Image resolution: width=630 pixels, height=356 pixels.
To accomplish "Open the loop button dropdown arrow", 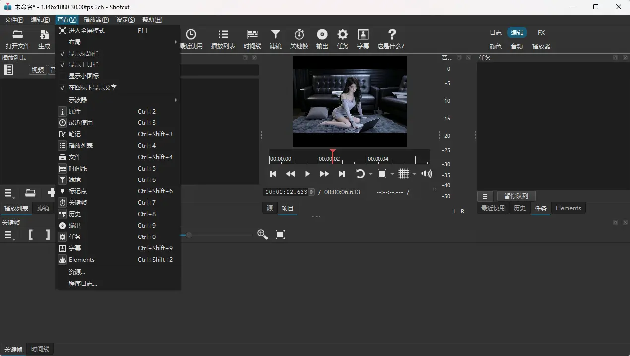I will click(371, 174).
